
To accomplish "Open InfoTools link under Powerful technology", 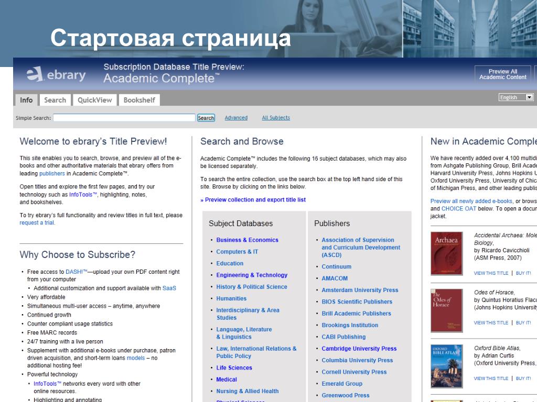I will 47,384.
